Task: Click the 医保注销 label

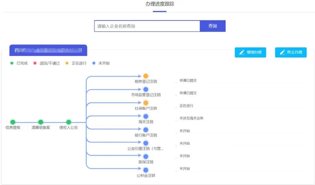Action: point(146,162)
